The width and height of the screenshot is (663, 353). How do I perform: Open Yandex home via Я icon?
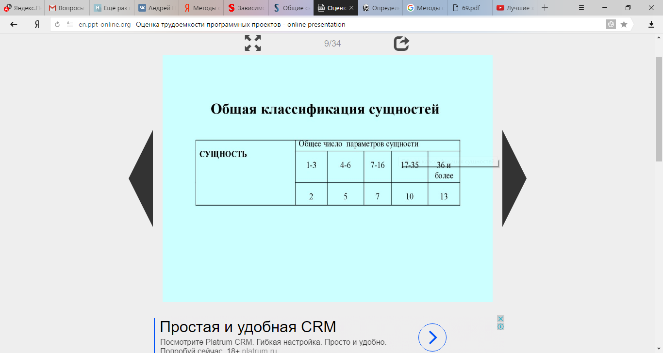[x=37, y=24]
